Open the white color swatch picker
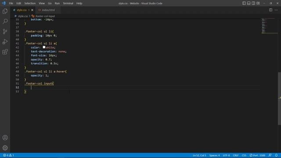The width and height of the screenshot is (281, 158). [44, 47]
